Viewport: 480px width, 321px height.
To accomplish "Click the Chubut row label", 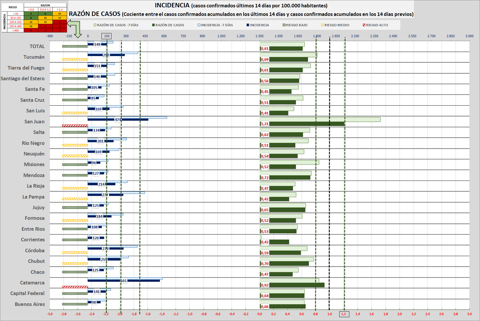I will click(36, 261).
